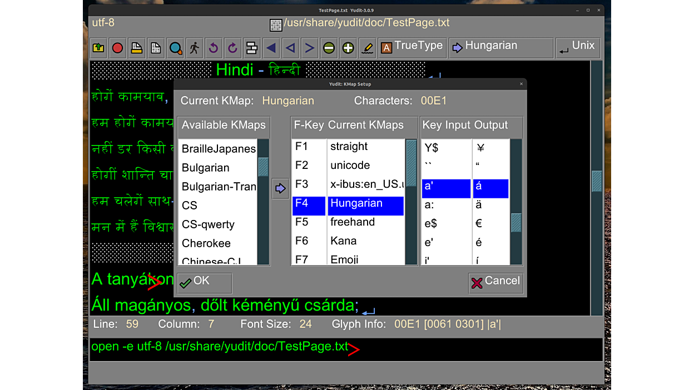The width and height of the screenshot is (694, 390).
Task: Select Bulgarian in Available KMaps list
Action: (x=206, y=168)
